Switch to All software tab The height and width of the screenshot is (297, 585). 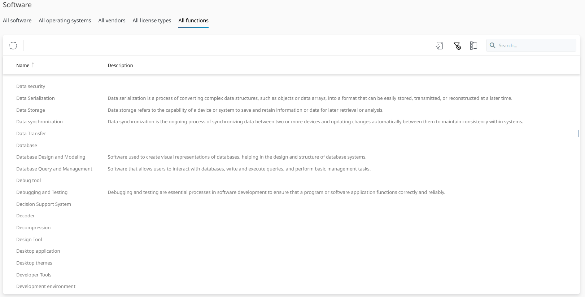17,21
